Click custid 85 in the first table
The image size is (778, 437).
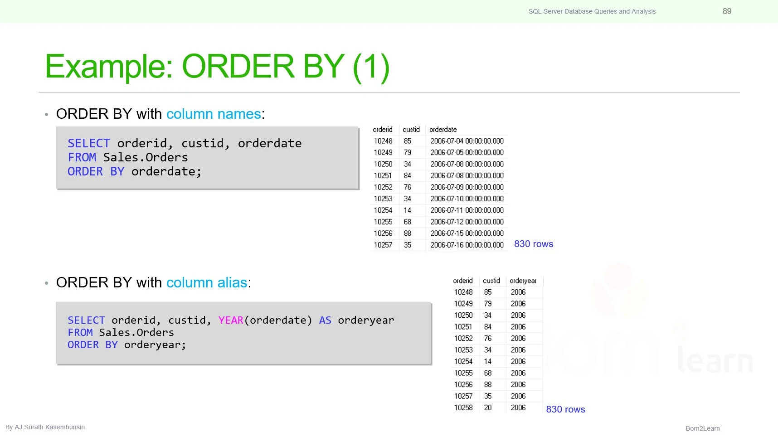(408, 141)
